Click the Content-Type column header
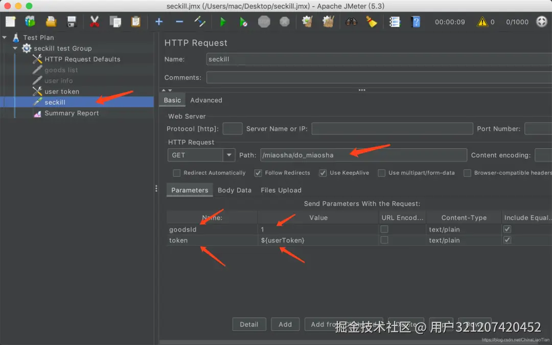This screenshot has height=345, width=552. click(464, 218)
